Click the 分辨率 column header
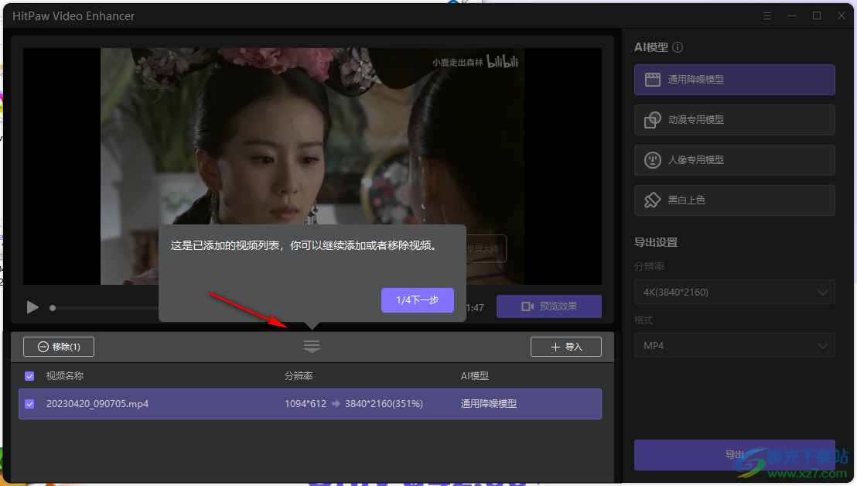The width and height of the screenshot is (857, 486). [299, 376]
